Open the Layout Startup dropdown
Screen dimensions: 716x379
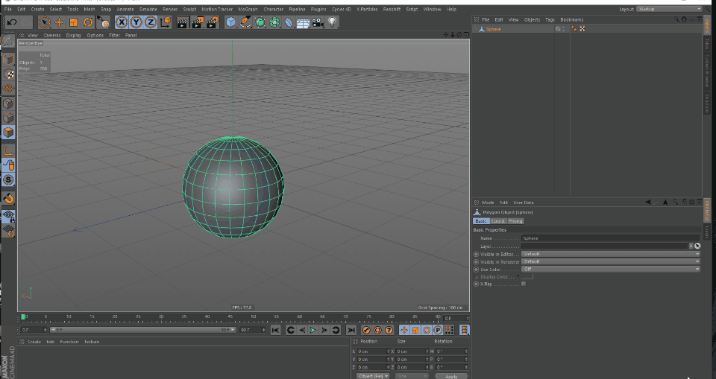(x=668, y=9)
